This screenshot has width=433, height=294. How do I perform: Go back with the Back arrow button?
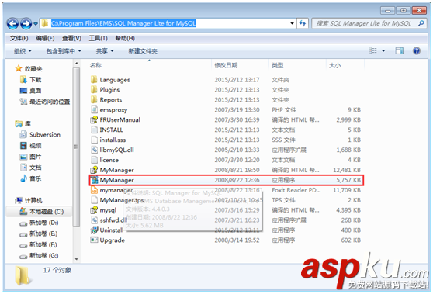[12, 24]
